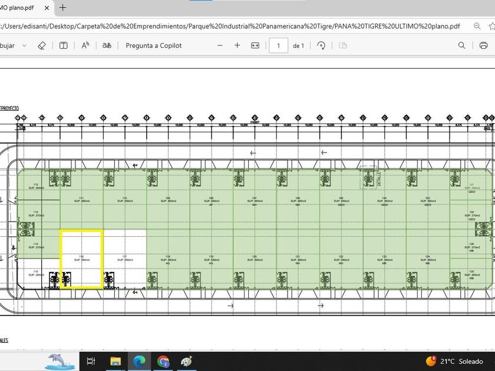Expand the Draw tool dropdown arrow
The image size is (495, 371).
(x=24, y=45)
